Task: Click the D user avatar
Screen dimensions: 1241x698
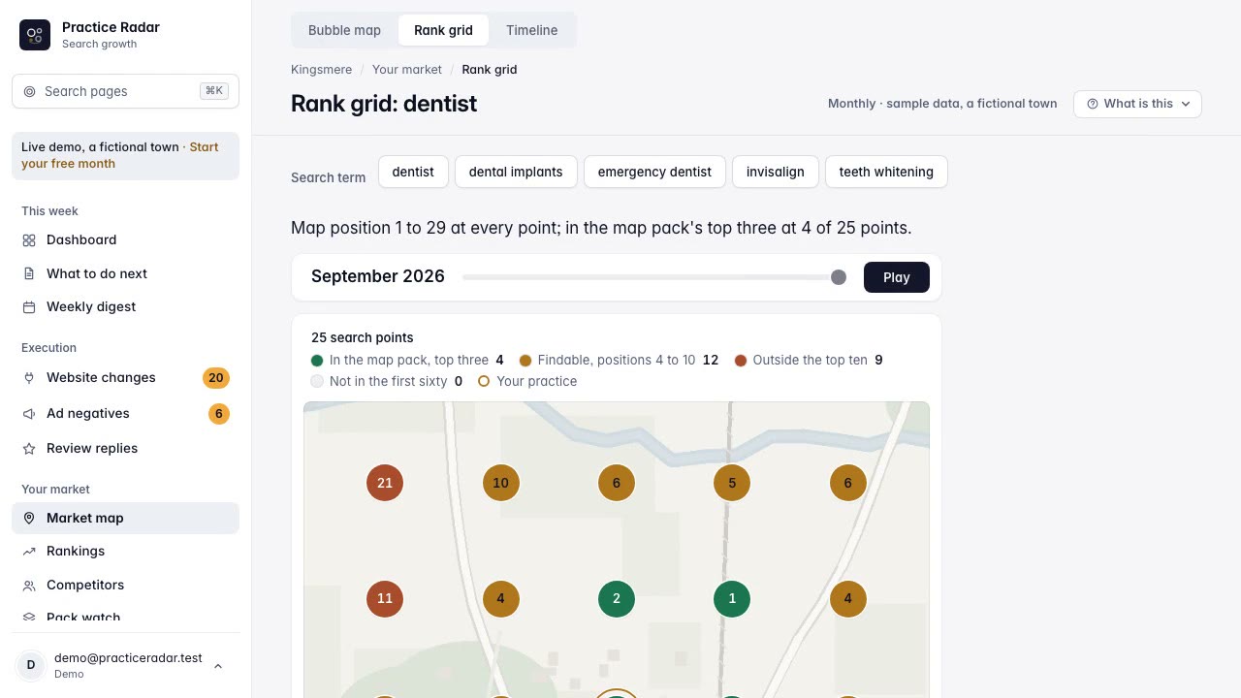Action: coord(31,665)
